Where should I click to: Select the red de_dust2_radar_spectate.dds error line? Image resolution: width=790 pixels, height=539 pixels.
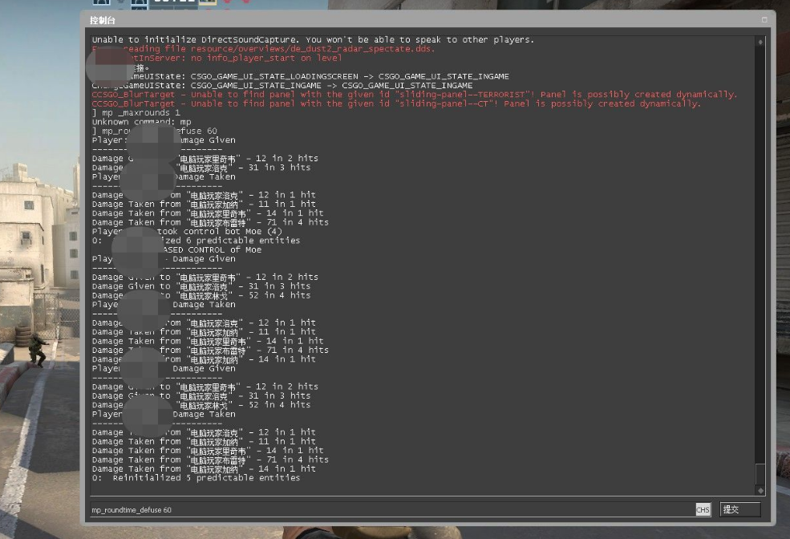click(x=263, y=49)
